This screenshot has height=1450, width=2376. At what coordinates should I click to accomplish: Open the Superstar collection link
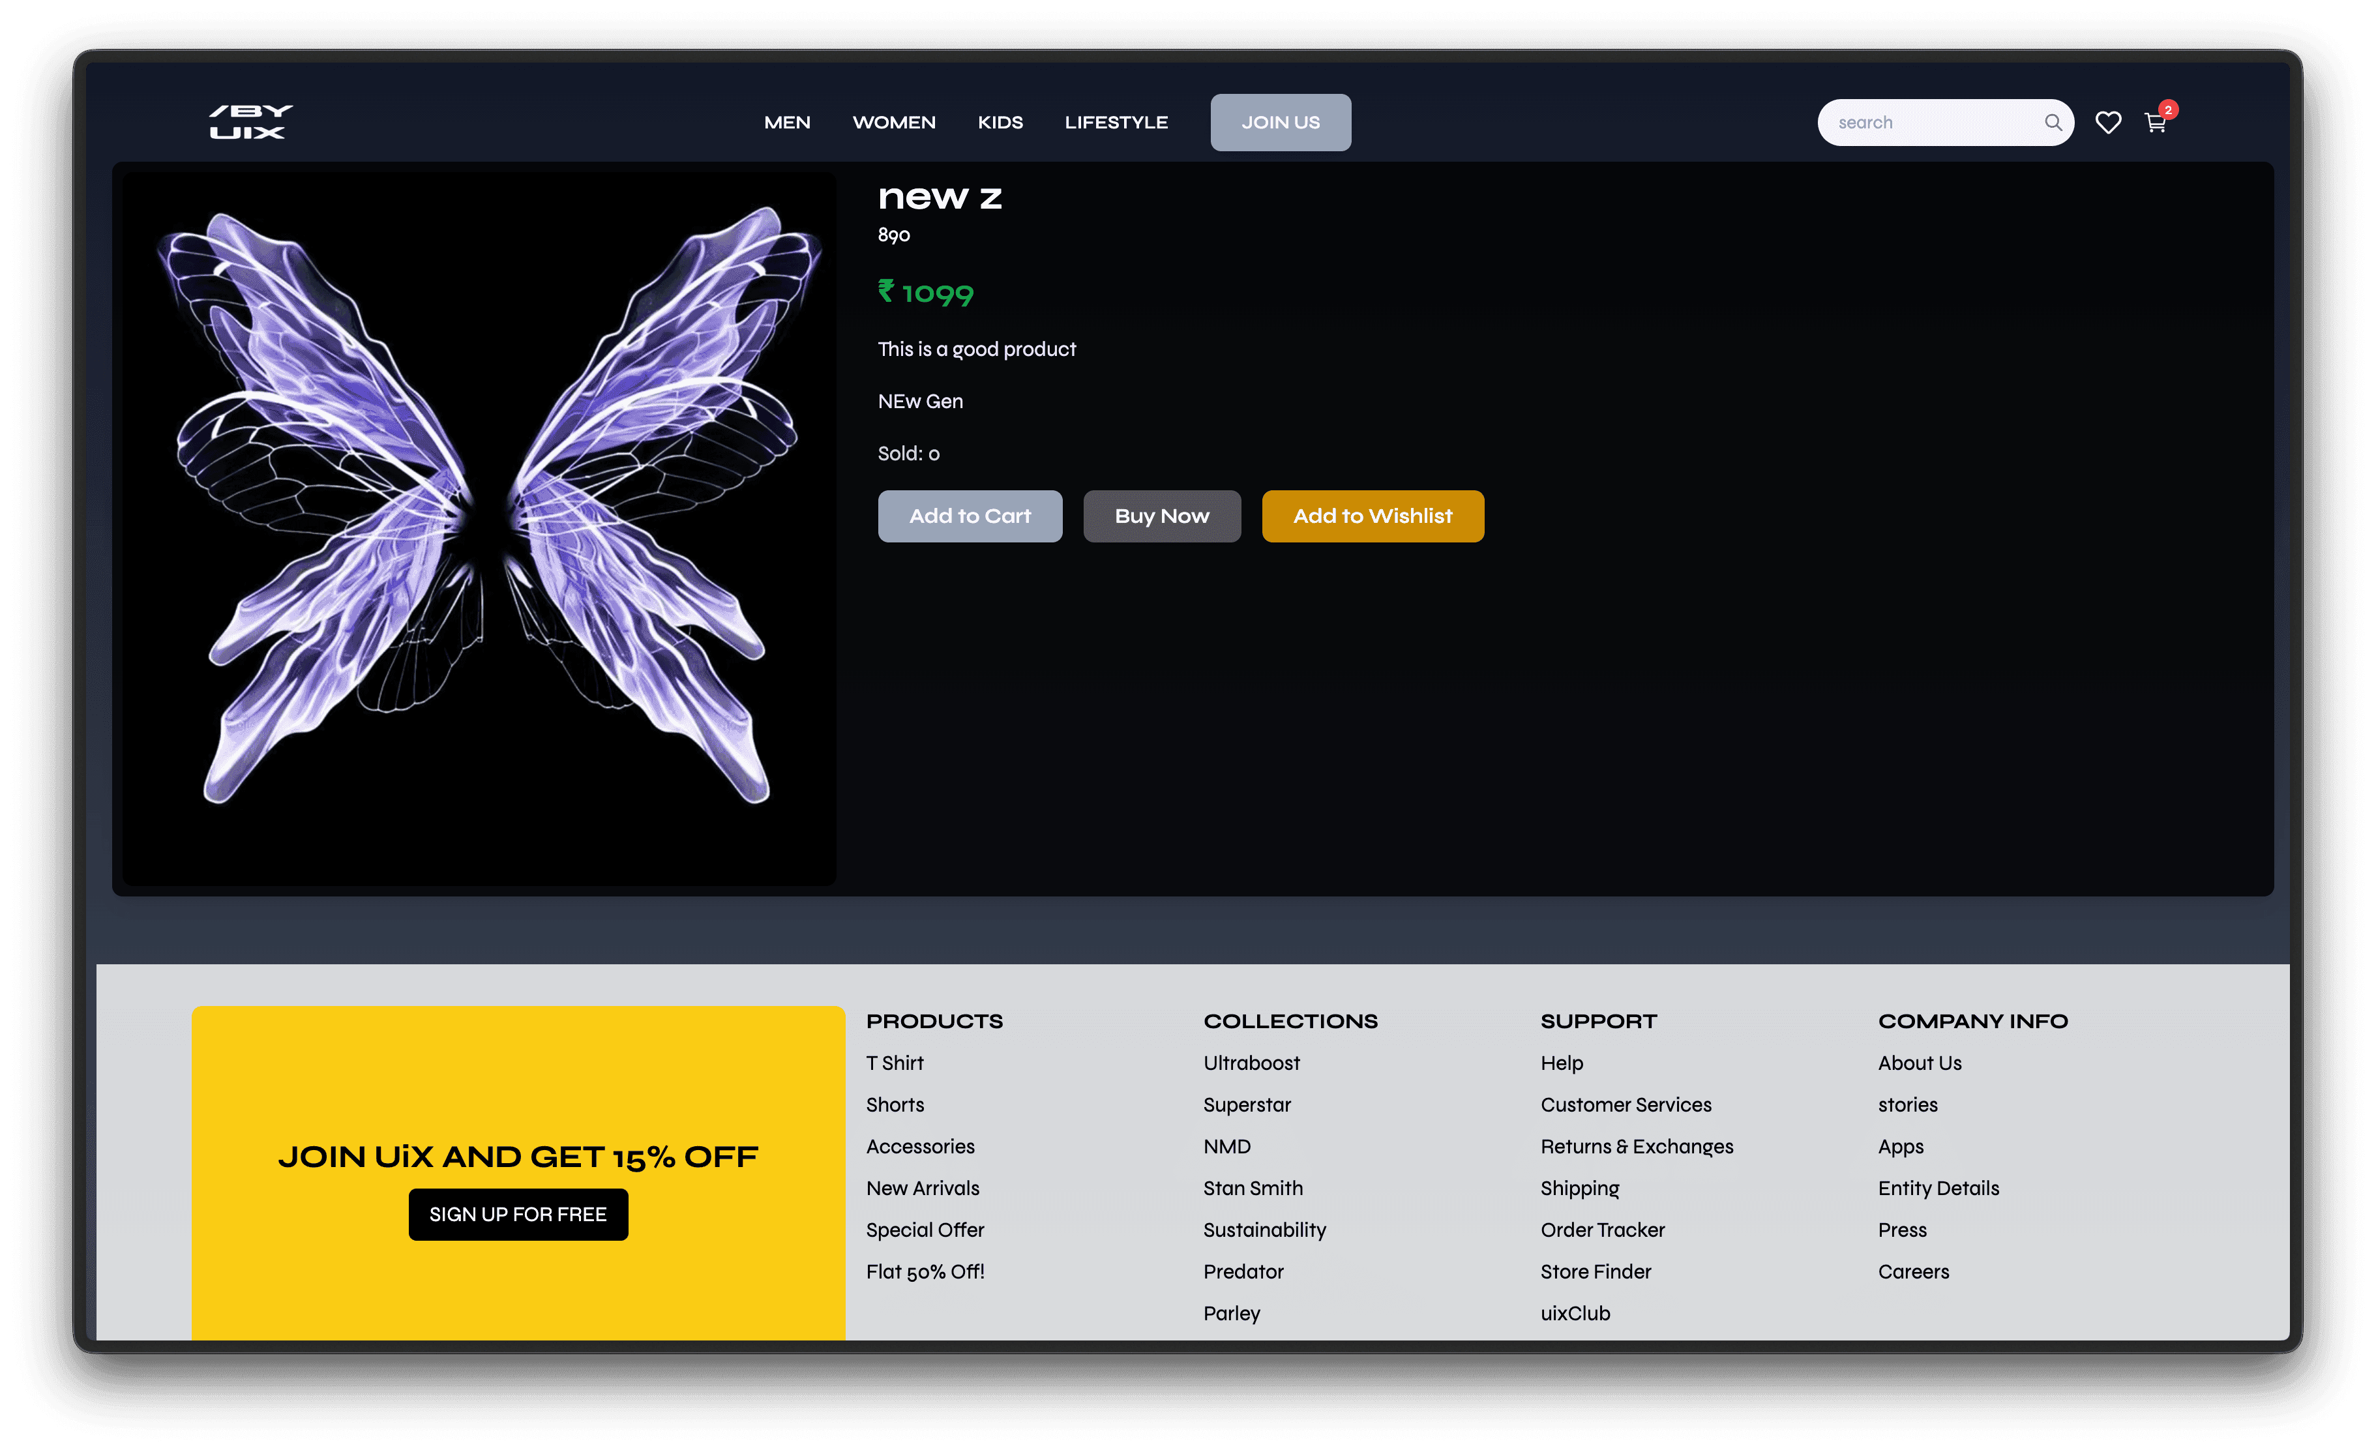coord(1247,1105)
